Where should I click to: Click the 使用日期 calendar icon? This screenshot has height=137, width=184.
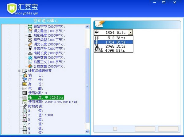pos(25,102)
